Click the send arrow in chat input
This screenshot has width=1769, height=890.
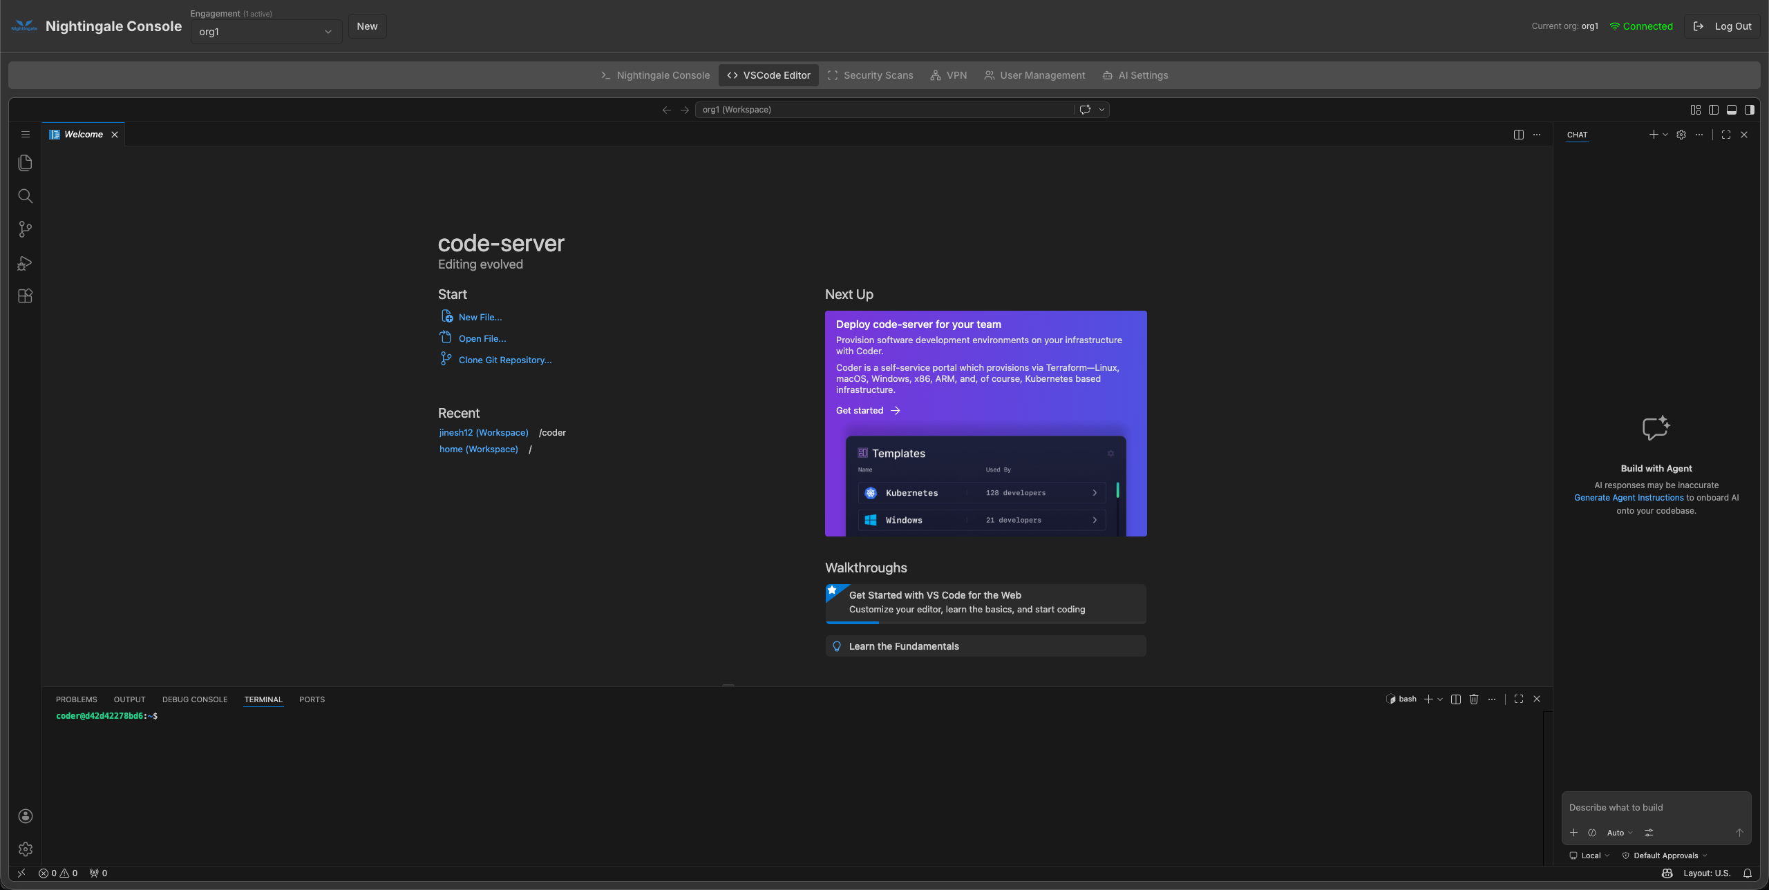[1739, 833]
